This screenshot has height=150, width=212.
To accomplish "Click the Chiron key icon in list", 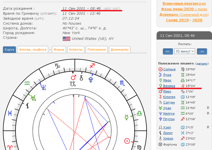I will click(x=160, y=138).
